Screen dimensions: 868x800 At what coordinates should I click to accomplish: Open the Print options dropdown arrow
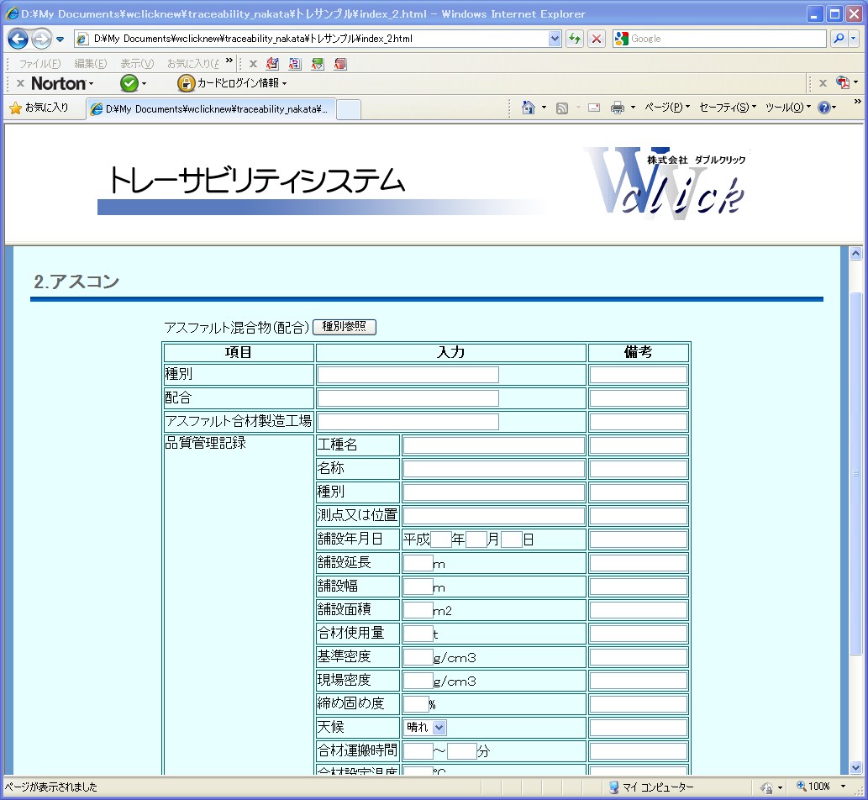[633, 108]
